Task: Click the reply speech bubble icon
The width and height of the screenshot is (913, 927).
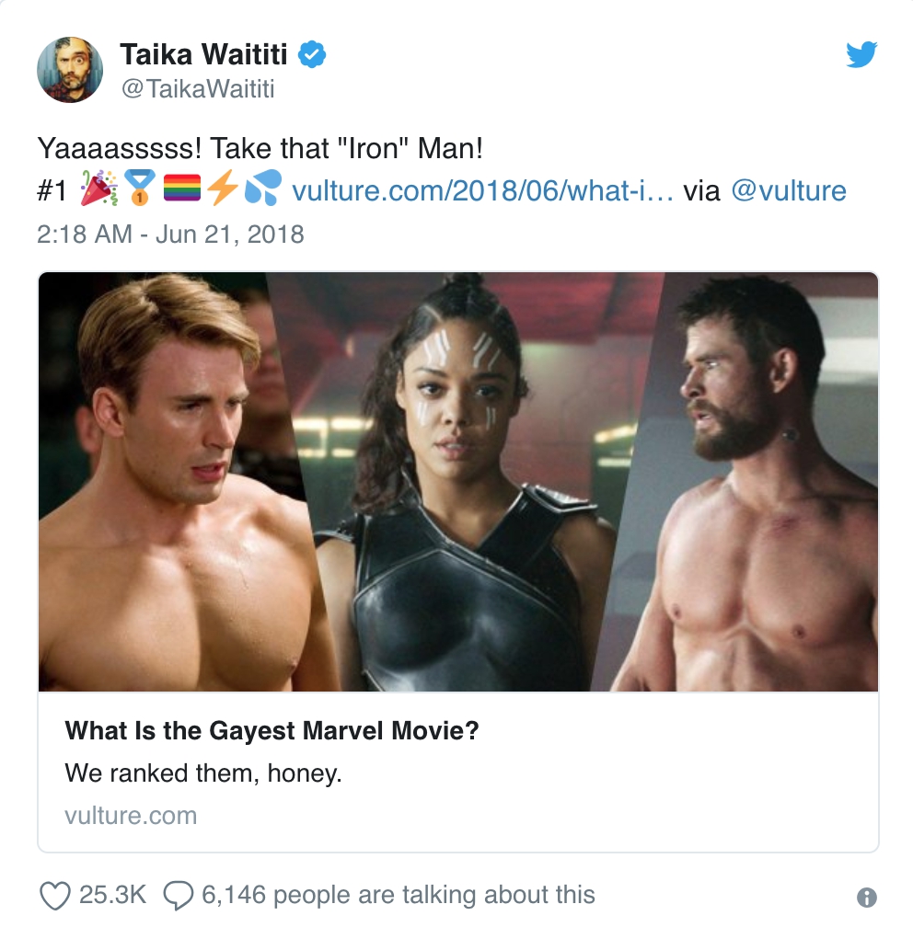Action: coord(178,895)
